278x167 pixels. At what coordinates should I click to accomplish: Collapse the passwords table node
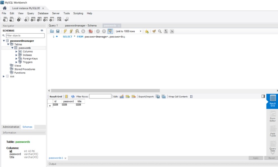coord(12,48)
